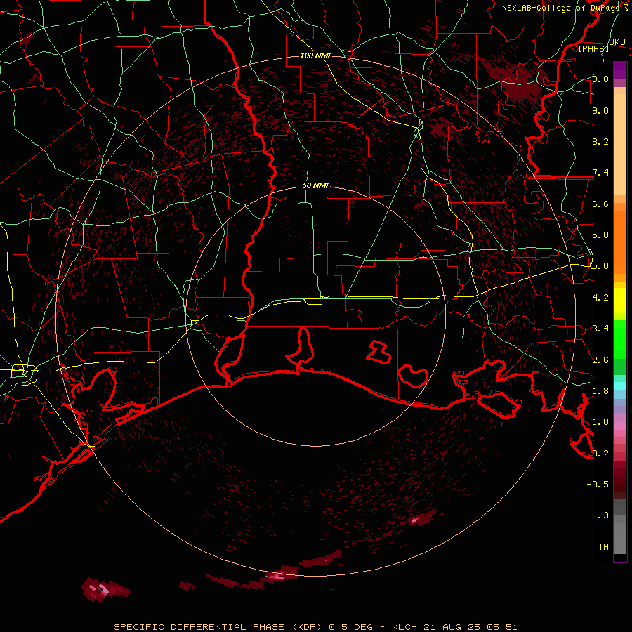Pick the orange band of the color bar
This screenshot has width=632, height=632.
tap(620, 242)
